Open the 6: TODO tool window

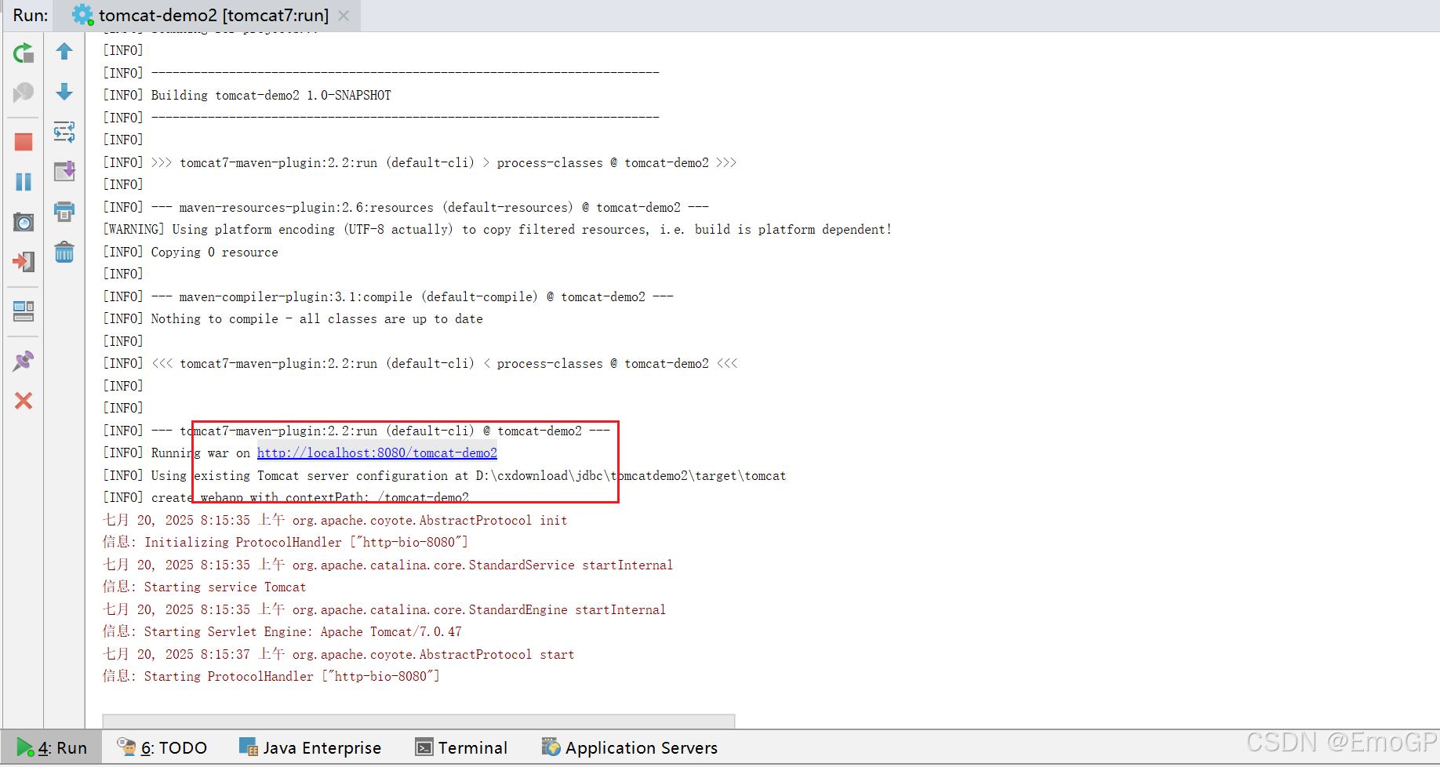[x=162, y=747]
